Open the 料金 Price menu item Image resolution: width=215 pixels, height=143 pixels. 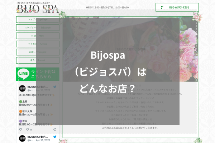38,36
